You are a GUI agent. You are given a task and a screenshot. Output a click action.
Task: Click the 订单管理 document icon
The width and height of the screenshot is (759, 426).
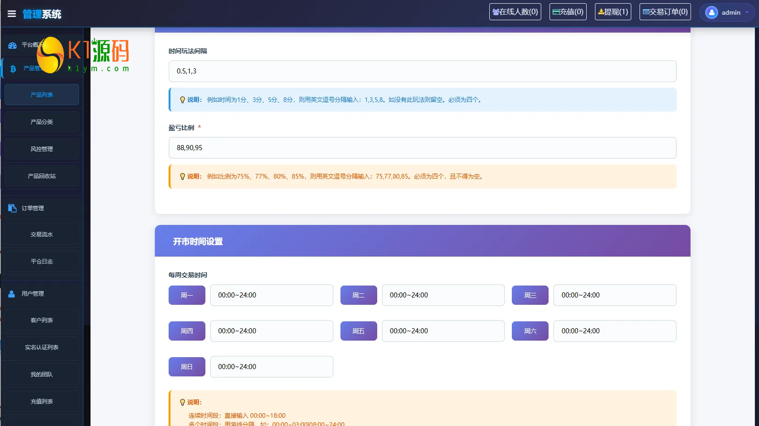click(12, 208)
